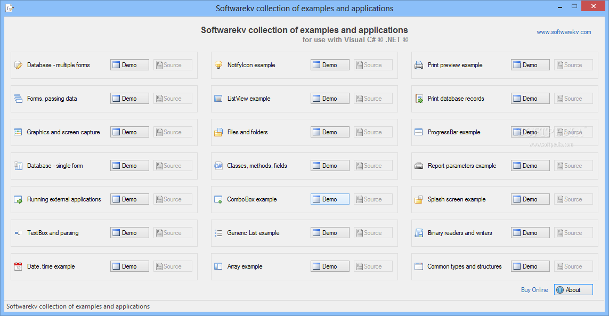Image resolution: width=609 pixels, height=316 pixels.
Task: Click the TextBox and parsing icon
Action: coord(18,233)
